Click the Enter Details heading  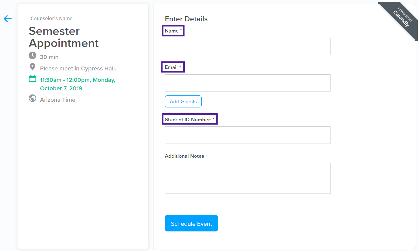(186, 19)
